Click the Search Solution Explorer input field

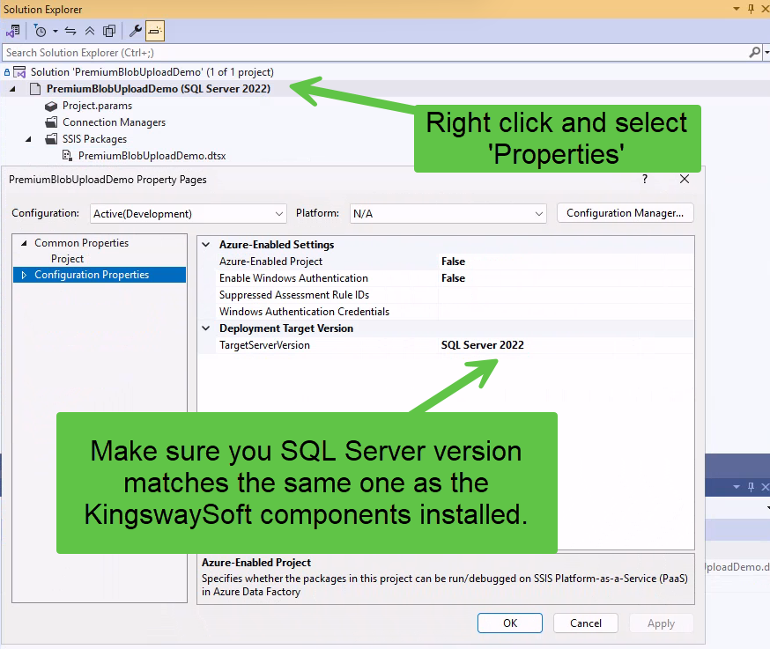coord(376,53)
